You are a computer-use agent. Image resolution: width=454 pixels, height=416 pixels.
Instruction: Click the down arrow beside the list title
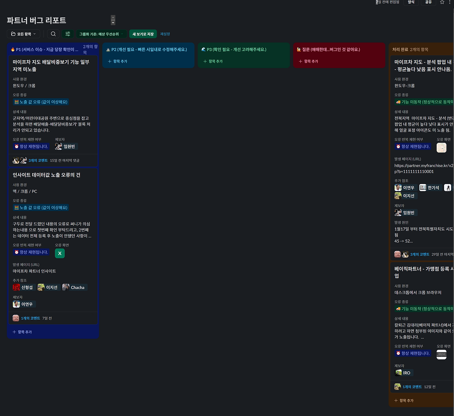coord(113,23)
